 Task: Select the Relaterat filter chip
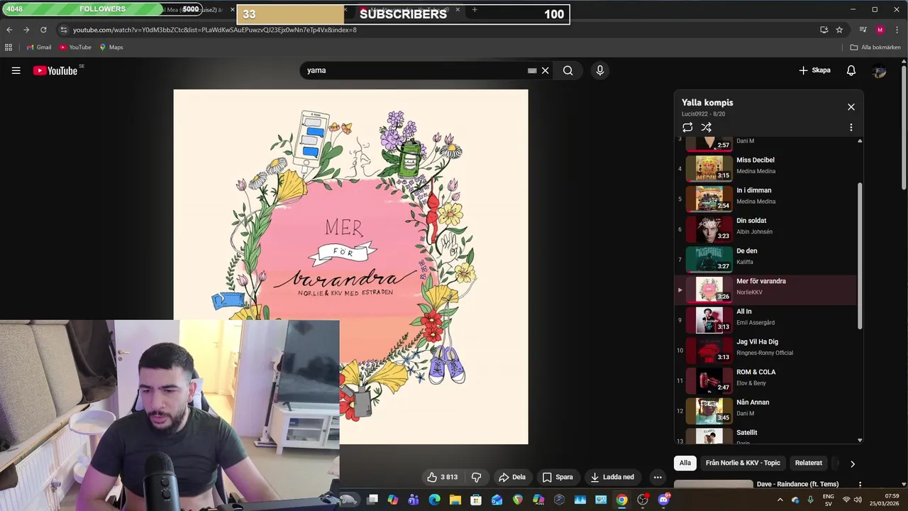tap(809, 463)
